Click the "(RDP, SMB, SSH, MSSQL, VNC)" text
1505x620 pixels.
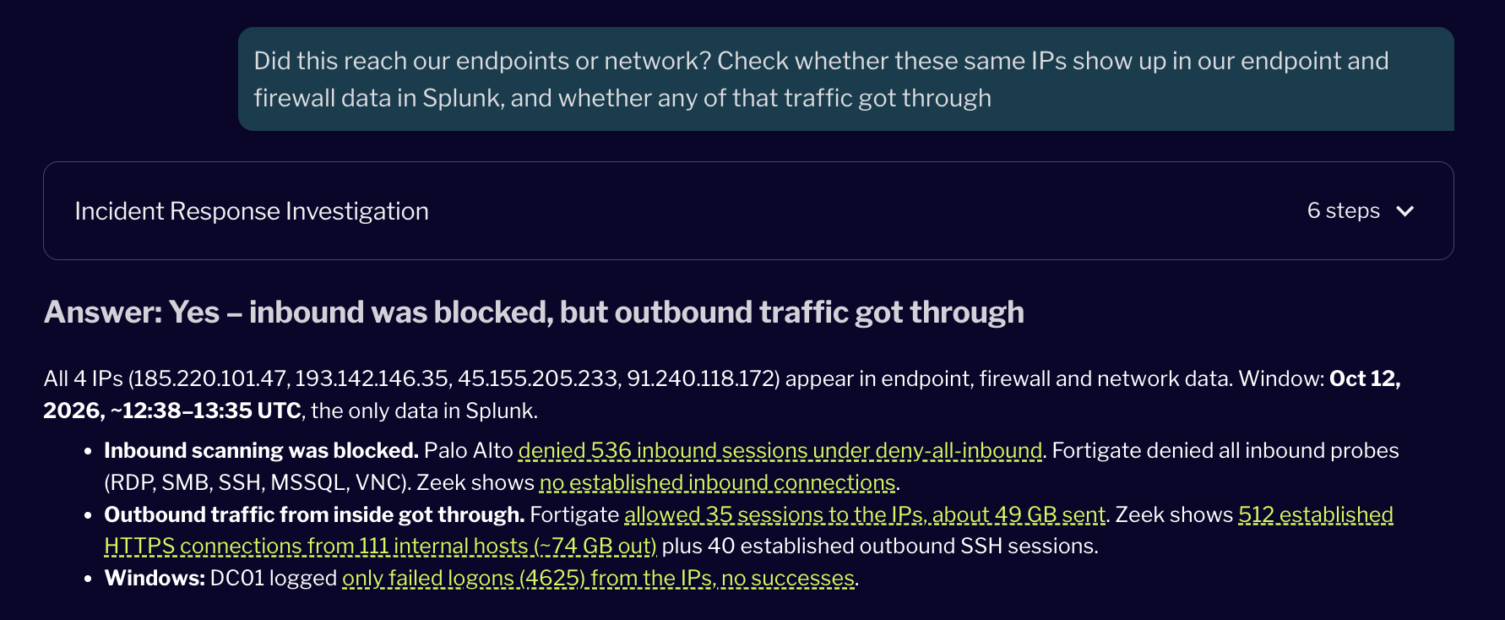click(258, 483)
